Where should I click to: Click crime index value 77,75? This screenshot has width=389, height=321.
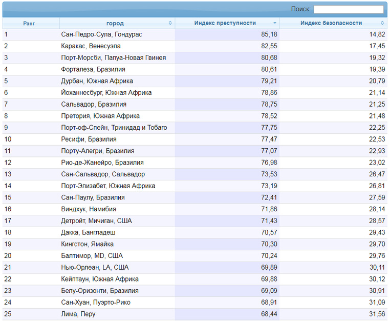(x=269, y=128)
